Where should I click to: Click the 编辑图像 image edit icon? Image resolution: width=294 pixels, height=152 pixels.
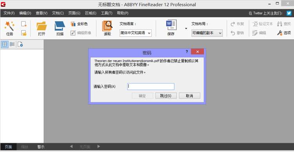[73, 33]
